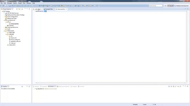Select Faces Configuration node

click(x=12, y=17)
